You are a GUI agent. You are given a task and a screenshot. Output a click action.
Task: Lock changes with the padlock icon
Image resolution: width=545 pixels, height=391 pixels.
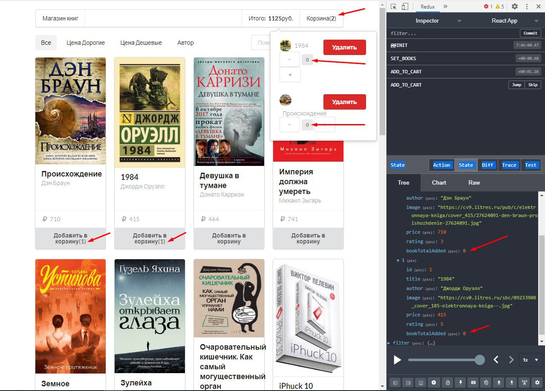(447, 382)
